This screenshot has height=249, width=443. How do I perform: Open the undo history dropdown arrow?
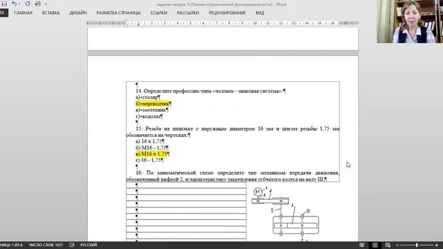19,4
